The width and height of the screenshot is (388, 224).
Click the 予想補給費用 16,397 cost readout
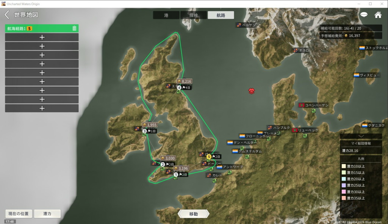pos(350,36)
